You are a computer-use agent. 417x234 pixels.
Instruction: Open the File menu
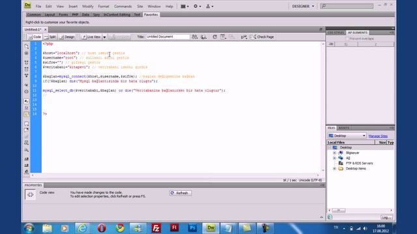pos(38,6)
